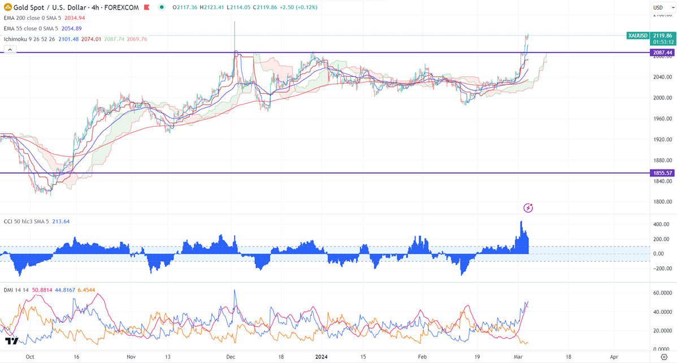
Task: Click the Apr label on time axis
Action: point(614,357)
